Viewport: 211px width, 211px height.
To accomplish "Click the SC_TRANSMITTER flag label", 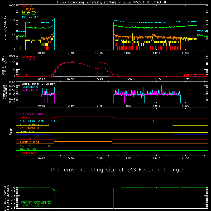I will click(31, 128).
